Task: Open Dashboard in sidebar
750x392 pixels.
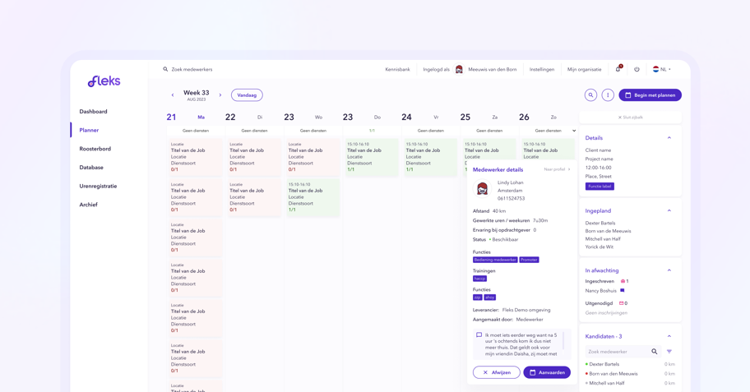Action: [93, 112]
